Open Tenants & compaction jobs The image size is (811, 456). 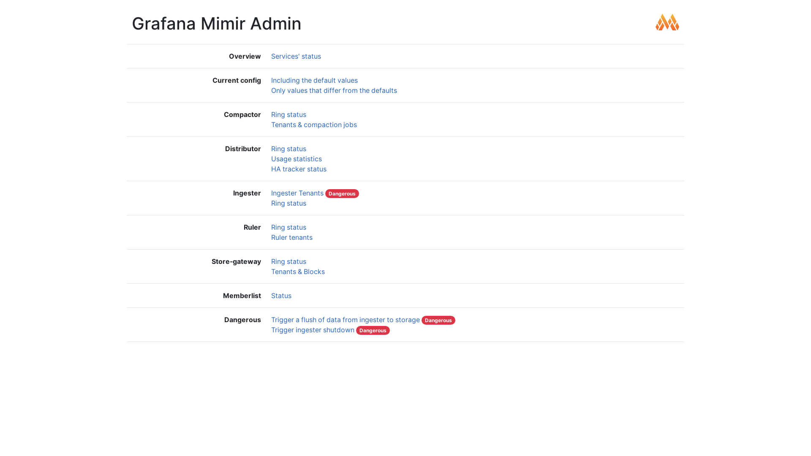[x=314, y=125]
